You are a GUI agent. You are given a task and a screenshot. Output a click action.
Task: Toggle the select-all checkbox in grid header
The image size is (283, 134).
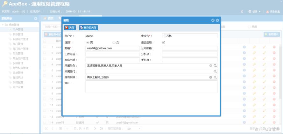coord(45,41)
